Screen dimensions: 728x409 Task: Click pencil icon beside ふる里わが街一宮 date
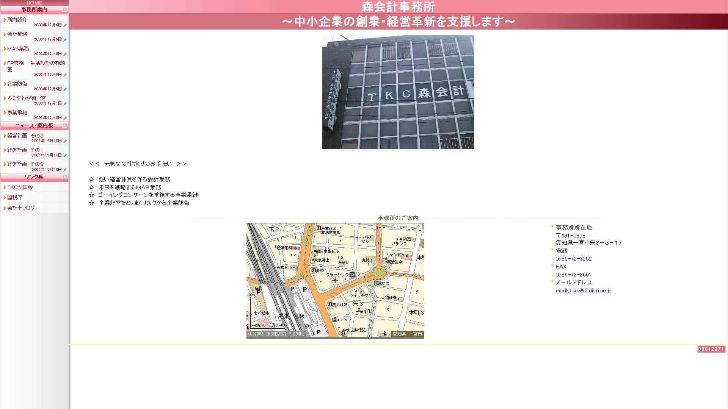(65, 104)
